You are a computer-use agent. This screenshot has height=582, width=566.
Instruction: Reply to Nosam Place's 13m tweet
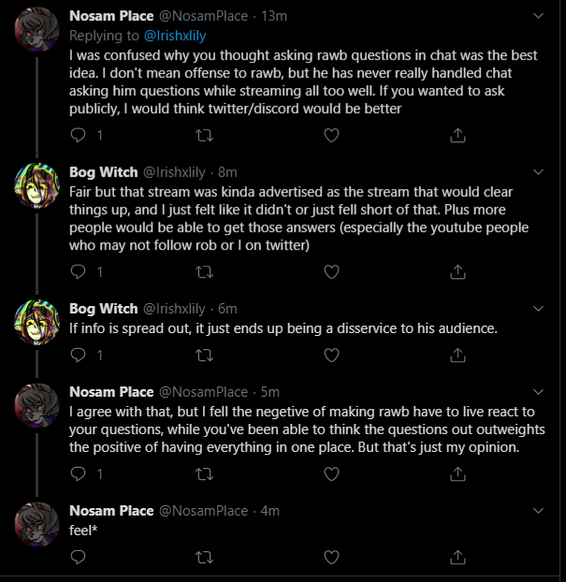[78, 136]
